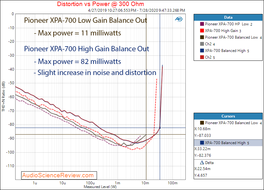Image resolution: width=264 pixels, height=190 pixels.
Task: Click the '-50' y-axis tick label
Action: [11, 83]
